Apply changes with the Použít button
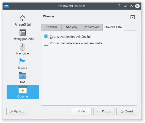 (104, 111)
